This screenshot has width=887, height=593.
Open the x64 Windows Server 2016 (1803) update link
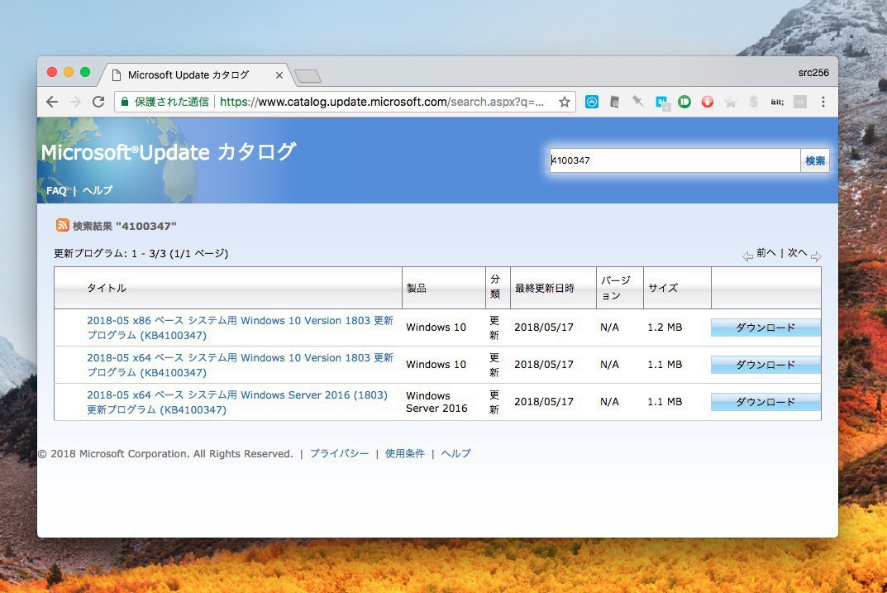237,402
